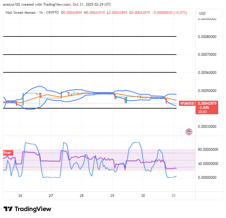Click the 1h timeframe in chart header
The width and height of the screenshot is (226, 218).
coord(41,13)
